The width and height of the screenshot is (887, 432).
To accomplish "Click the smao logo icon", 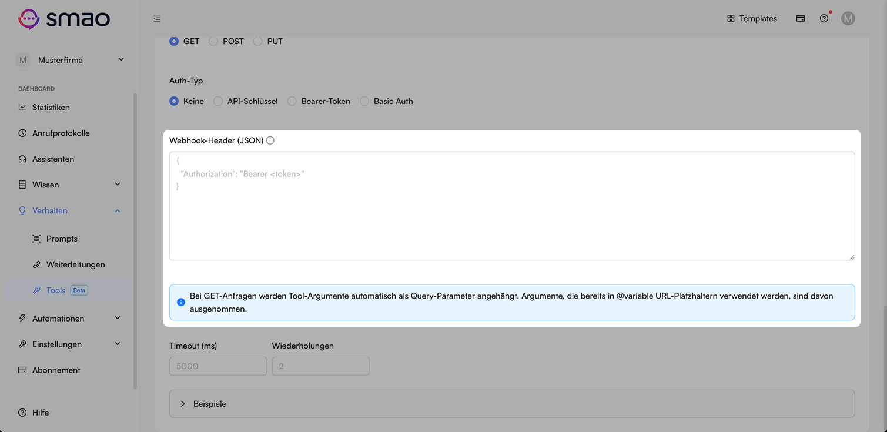I will 29,19.
